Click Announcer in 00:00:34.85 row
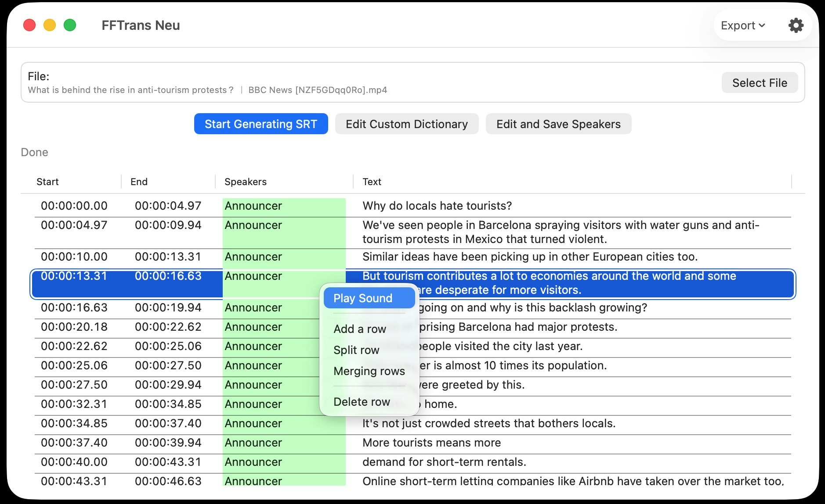This screenshot has width=825, height=504. 253,423
